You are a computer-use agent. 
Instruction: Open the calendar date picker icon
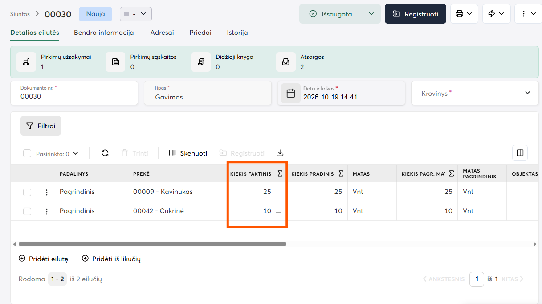pos(291,93)
